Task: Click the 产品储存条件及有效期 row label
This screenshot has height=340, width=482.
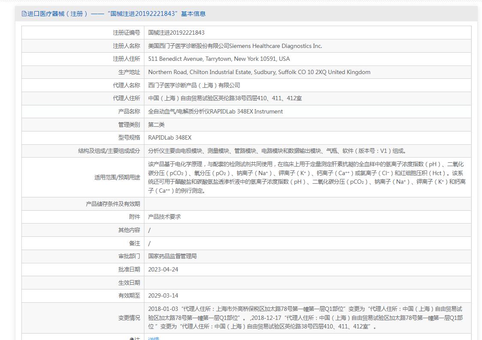Action: (x=113, y=204)
